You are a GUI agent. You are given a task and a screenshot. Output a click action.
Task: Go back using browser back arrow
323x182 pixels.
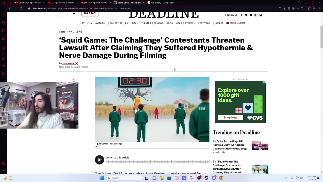click(10, 8)
